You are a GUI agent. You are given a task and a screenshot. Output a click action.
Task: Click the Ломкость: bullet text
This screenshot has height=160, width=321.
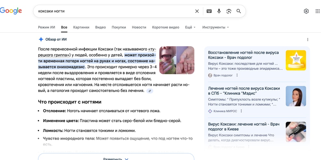click(89, 131)
